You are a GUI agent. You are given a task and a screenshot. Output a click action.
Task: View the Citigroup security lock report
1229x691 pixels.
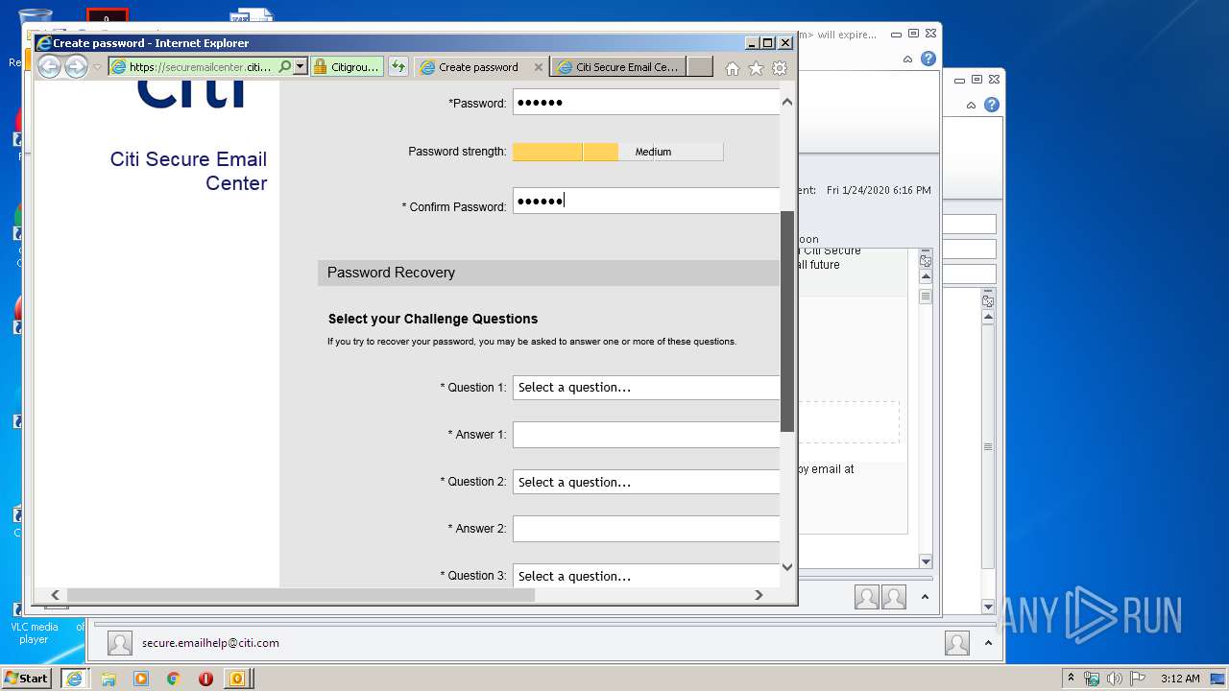347,67
